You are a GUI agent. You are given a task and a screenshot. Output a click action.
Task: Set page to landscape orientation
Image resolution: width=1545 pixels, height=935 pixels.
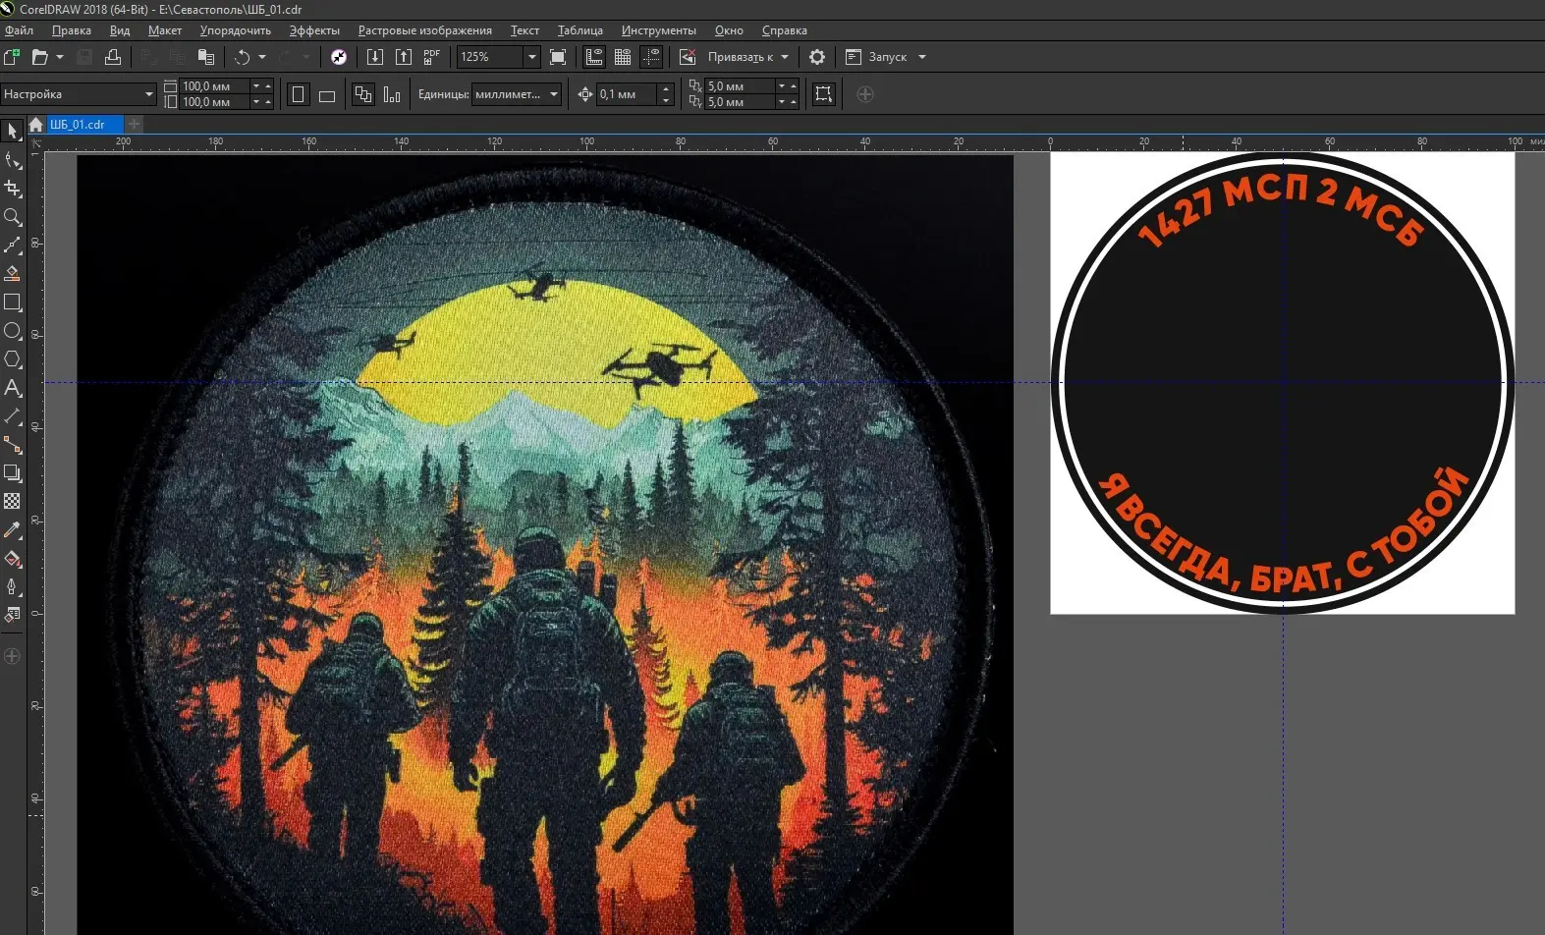[327, 94]
